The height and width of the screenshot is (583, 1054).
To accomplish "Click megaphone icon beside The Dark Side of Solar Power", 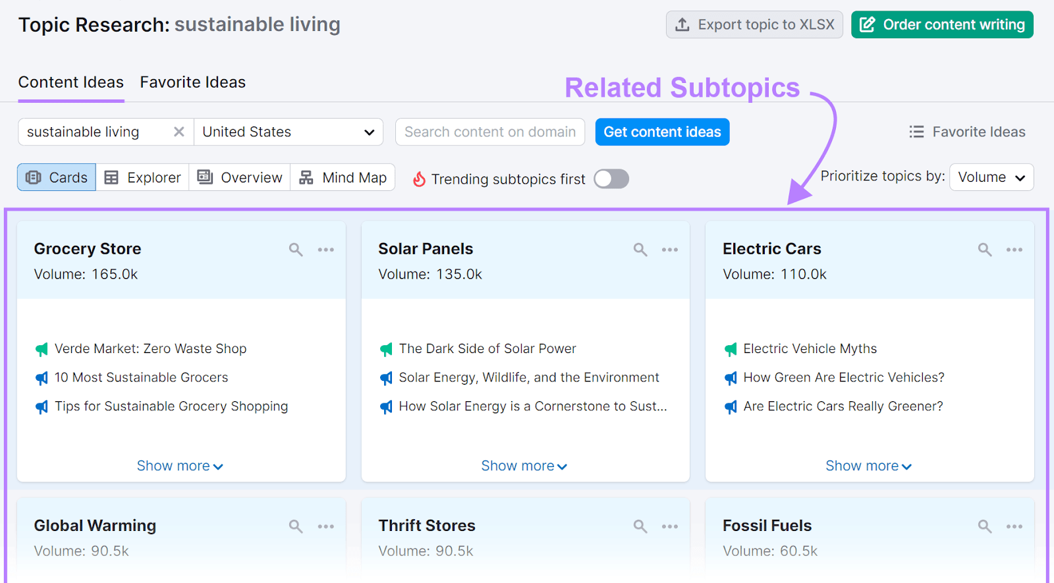I will [386, 349].
